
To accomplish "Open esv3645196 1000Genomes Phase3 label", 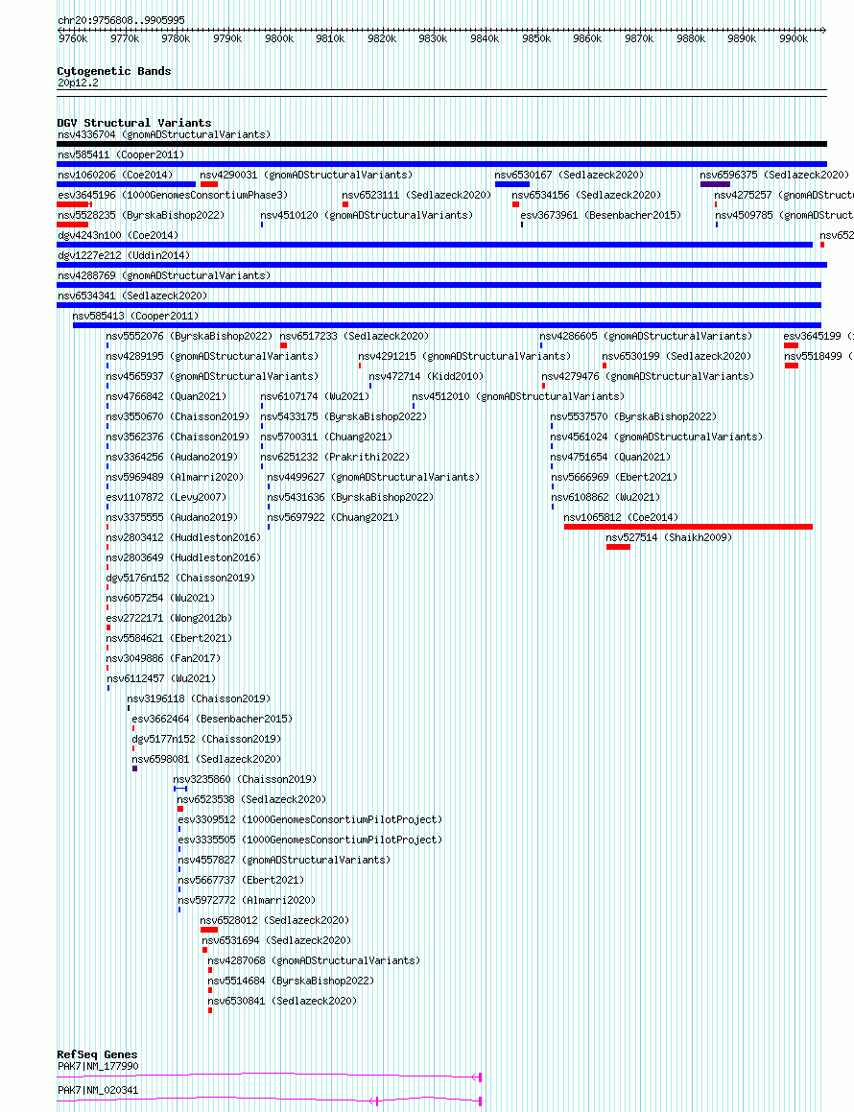I will (x=173, y=195).
